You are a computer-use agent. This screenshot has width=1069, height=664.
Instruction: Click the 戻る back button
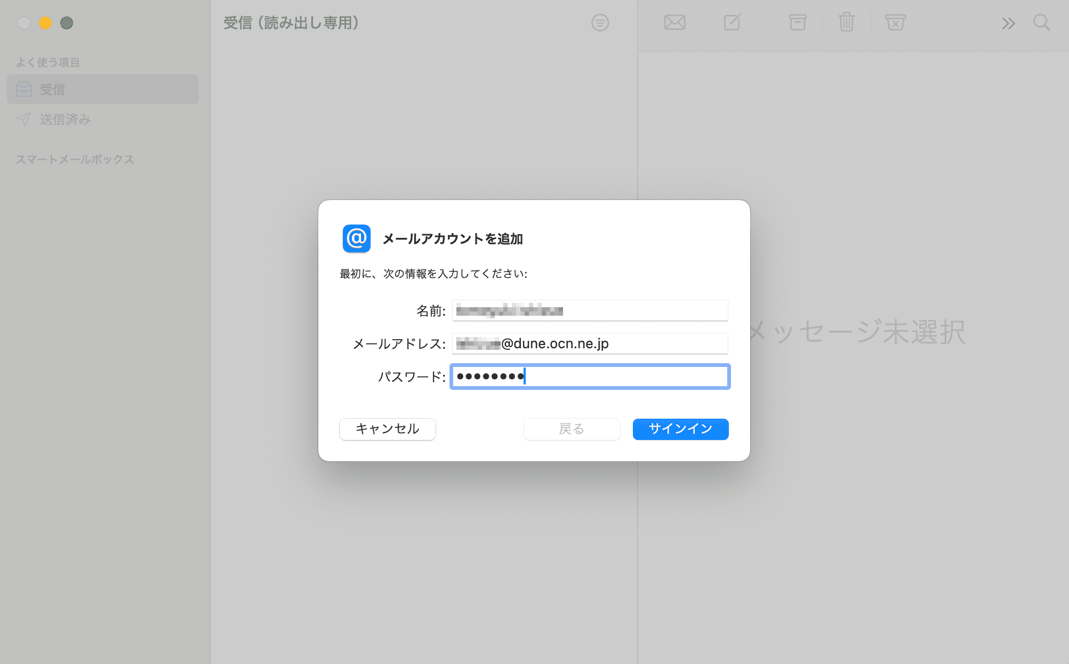click(x=572, y=429)
